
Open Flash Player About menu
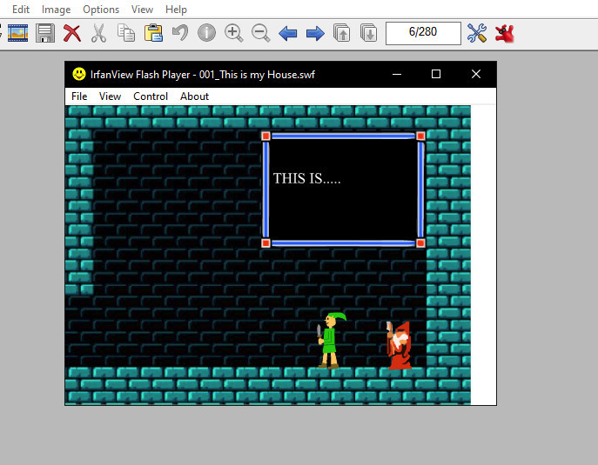(194, 96)
